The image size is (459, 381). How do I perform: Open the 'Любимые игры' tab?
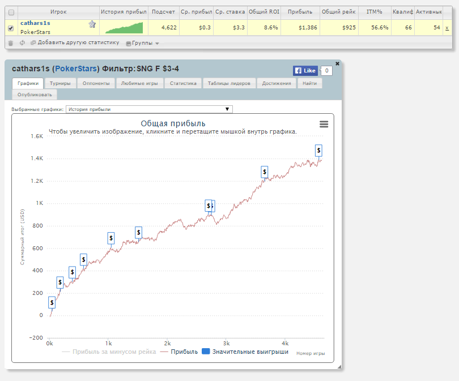click(x=139, y=83)
